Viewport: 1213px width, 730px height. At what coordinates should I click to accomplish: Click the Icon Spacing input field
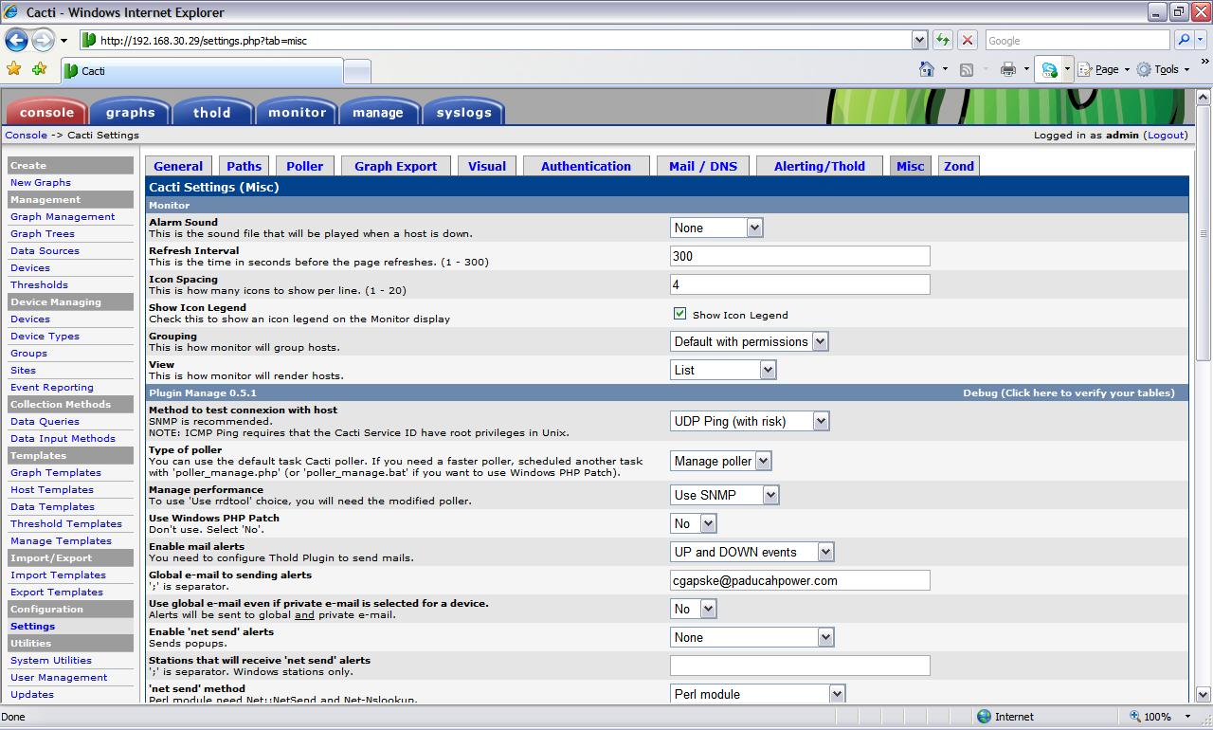coord(800,284)
